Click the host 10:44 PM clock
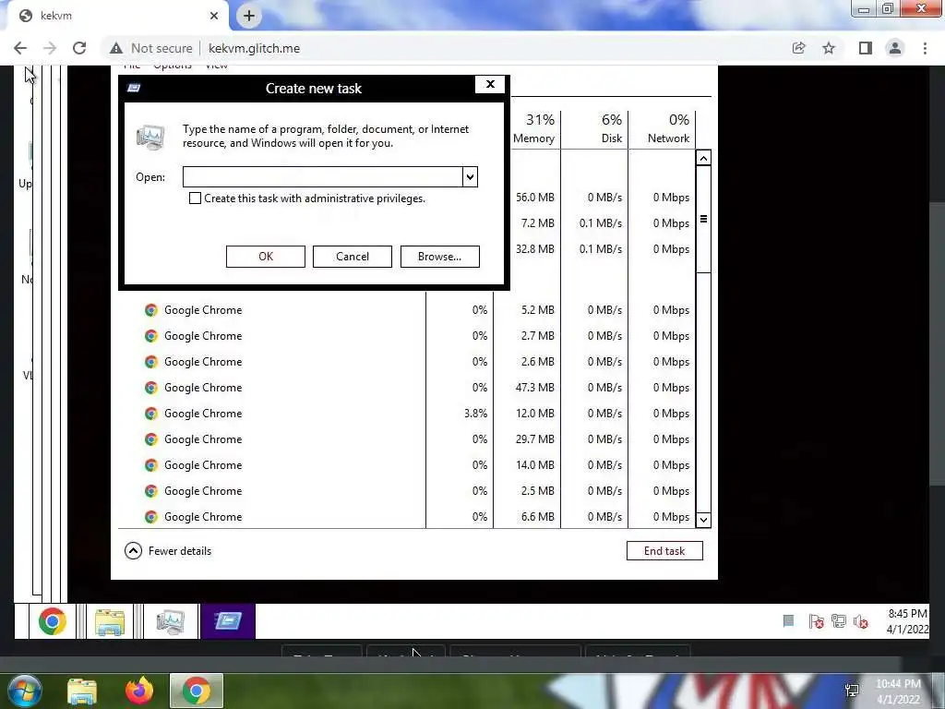 [x=898, y=692]
